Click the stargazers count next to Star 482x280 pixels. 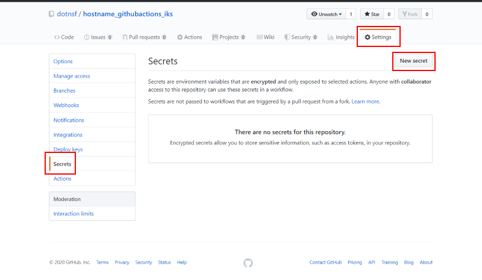click(389, 14)
